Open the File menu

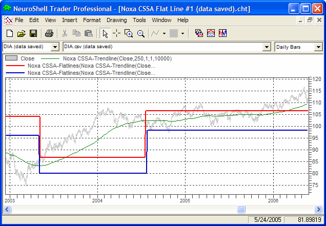pyautogui.click(x=19, y=20)
